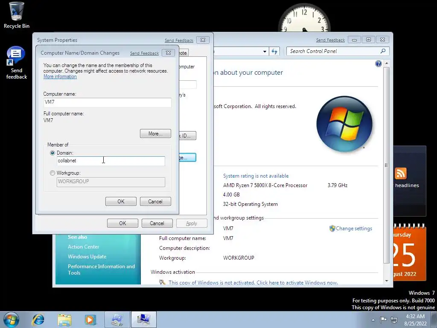This screenshot has height=328, width=437.
Task: Close the System Properties dialog
Action: (203, 40)
